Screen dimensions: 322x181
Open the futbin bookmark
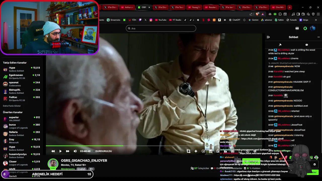[x=279, y=20]
